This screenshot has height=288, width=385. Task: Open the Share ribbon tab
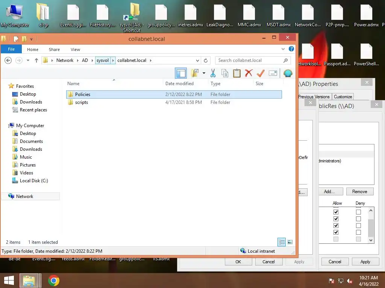(x=54, y=49)
